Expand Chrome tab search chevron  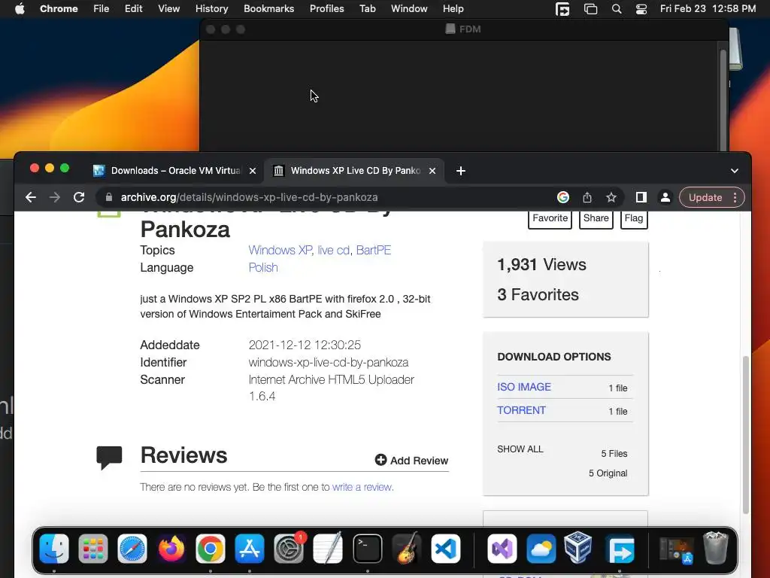coord(735,171)
